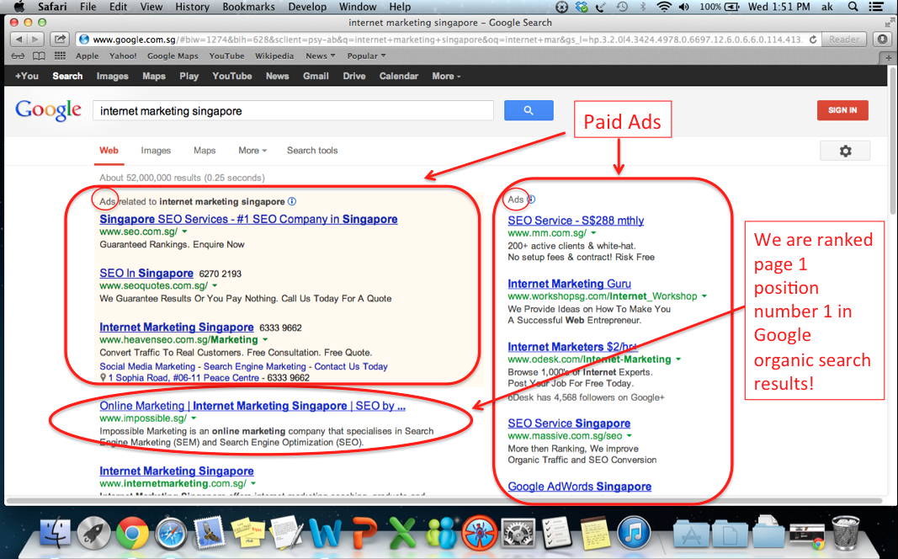Viewport: 898px width, 559px height.
Task: Switch to Images results tab
Action: (x=156, y=151)
